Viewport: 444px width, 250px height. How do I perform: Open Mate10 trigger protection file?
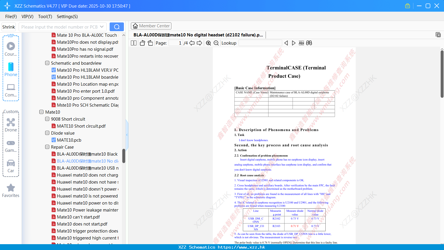point(85,231)
